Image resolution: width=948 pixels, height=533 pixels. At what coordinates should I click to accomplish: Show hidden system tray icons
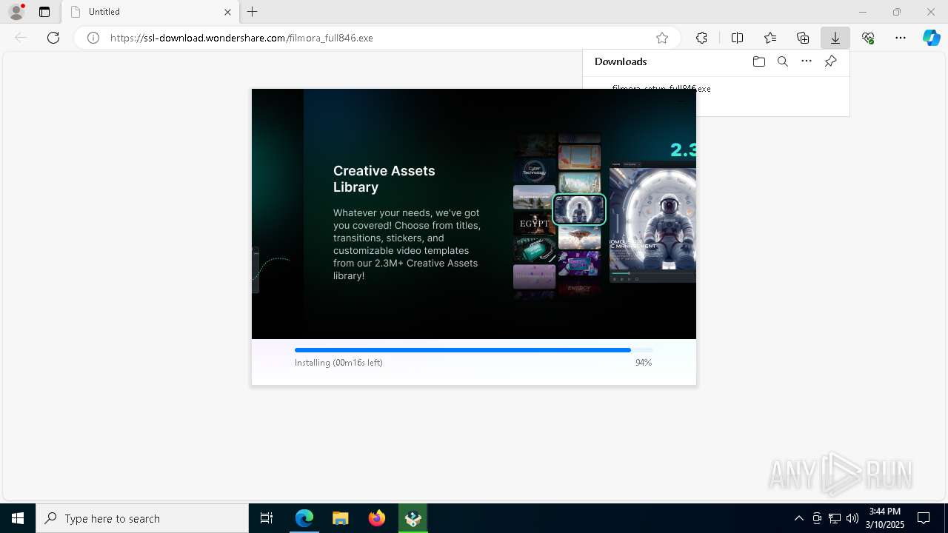pos(798,518)
